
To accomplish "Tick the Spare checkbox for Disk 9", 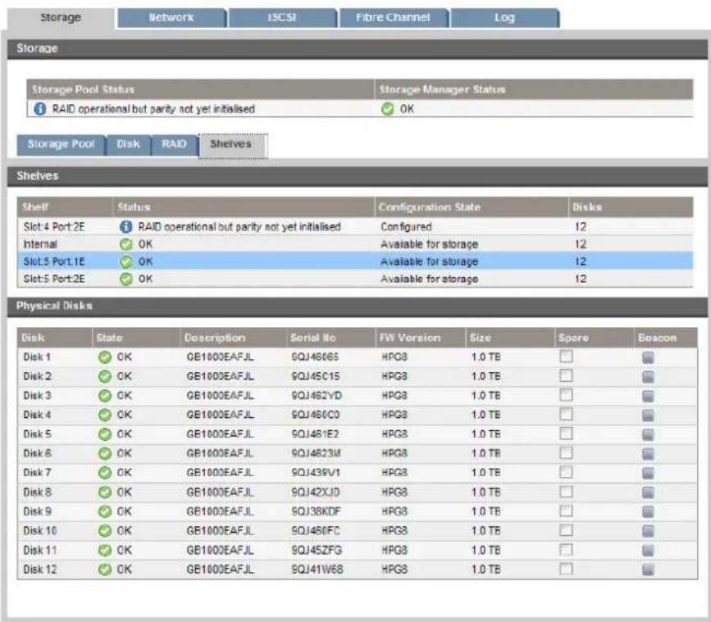I will pyautogui.click(x=566, y=511).
